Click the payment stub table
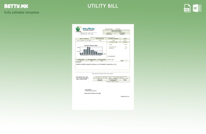 point(111,79)
